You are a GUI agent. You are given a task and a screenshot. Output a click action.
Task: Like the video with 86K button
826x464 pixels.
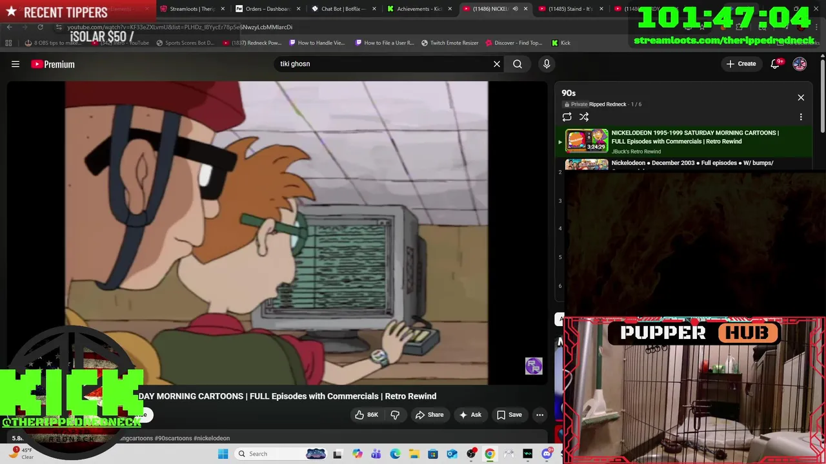[367, 414]
